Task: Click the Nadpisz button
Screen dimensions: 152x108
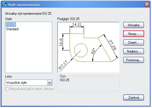Action: pyautogui.click(x=133, y=51)
